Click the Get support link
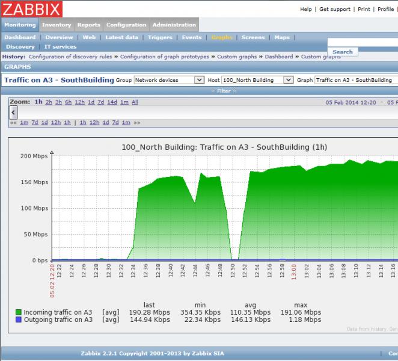398x361 pixels. pyautogui.click(x=334, y=10)
